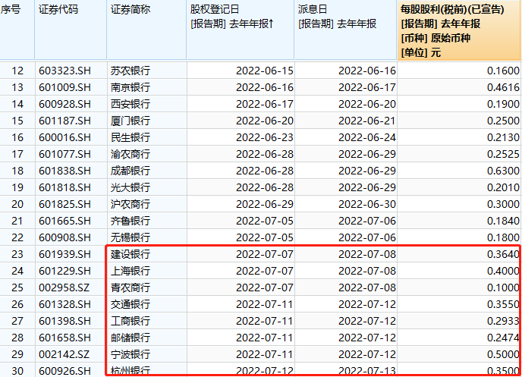Select security code 603323.SH
Screen dimensions: 522x377
(64, 71)
